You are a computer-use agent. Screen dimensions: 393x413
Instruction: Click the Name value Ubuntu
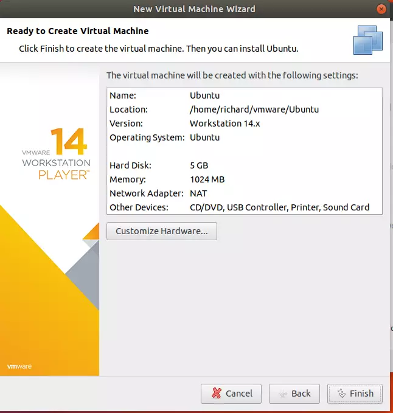coord(204,95)
